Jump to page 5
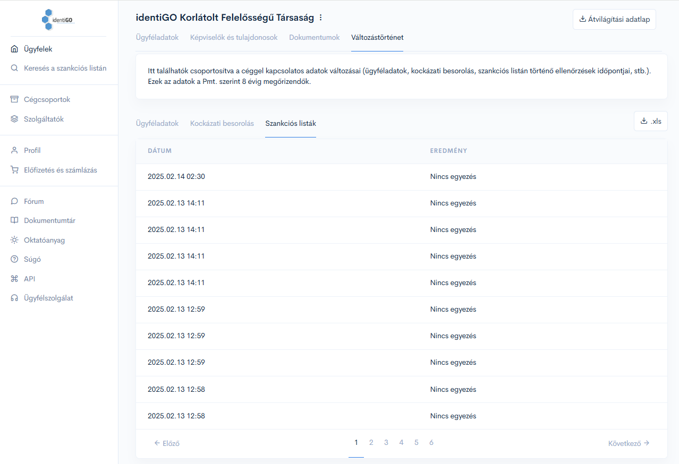679x464 pixels. (417, 442)
